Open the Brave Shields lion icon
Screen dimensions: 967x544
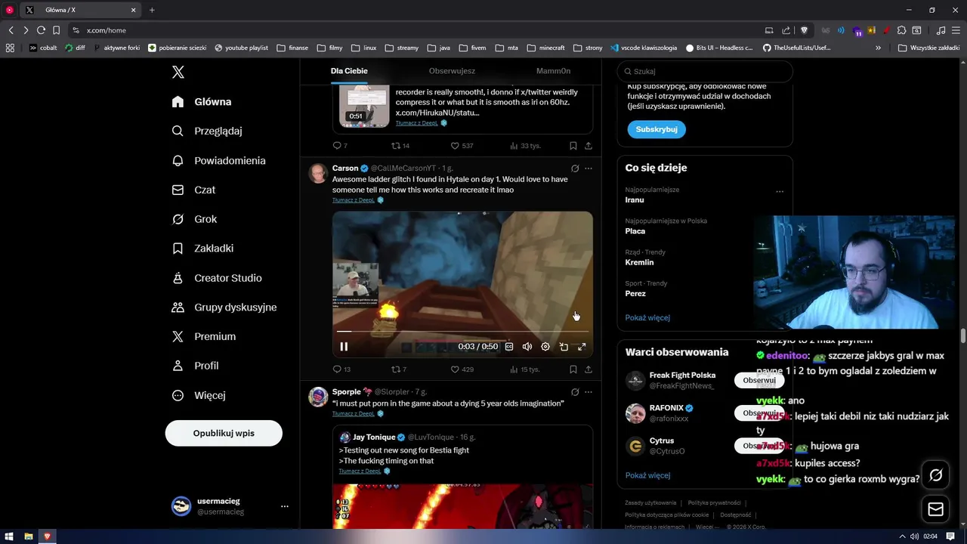click(804, 30)
